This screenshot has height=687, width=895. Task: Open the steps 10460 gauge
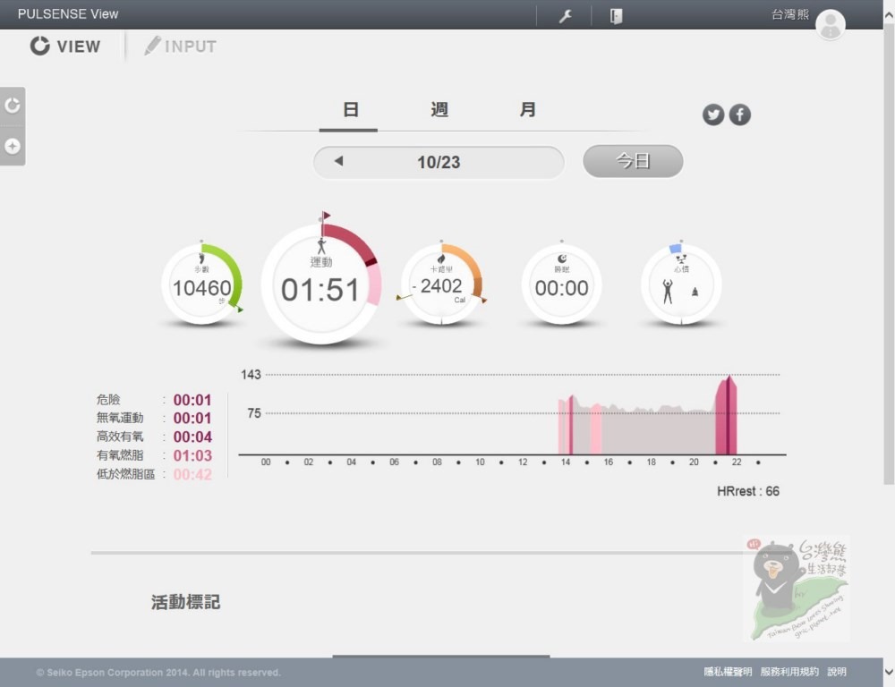(x=201, y=284)
